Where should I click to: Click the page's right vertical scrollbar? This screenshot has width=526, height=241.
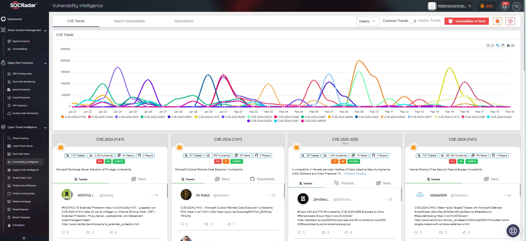[x=524, y=41]
